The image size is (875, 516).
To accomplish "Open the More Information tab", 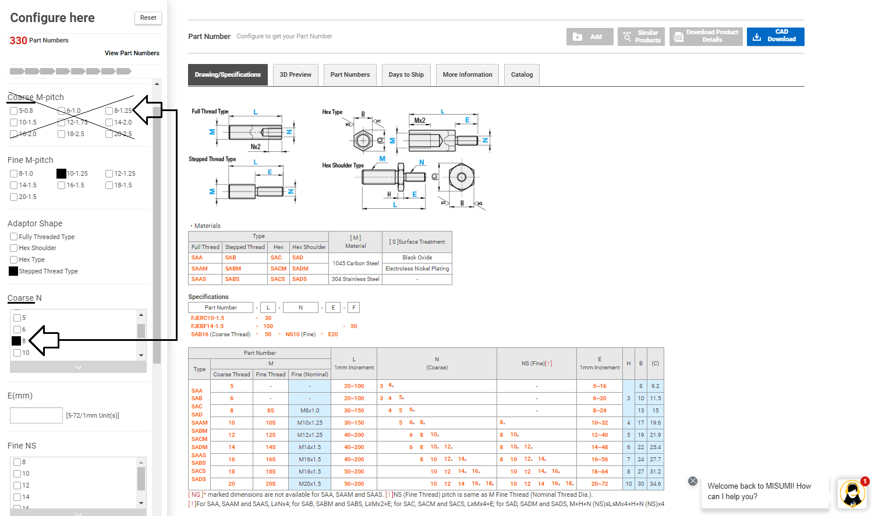I will [467, 74].
